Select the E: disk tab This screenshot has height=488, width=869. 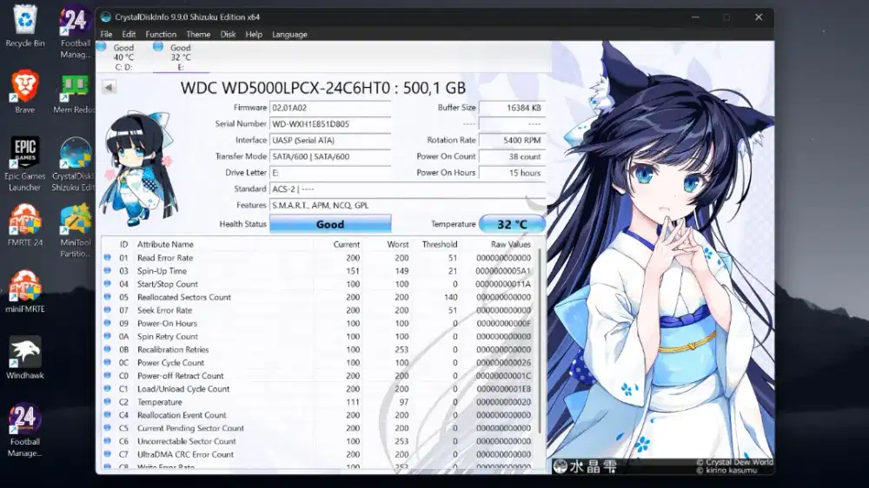[180, 57]
